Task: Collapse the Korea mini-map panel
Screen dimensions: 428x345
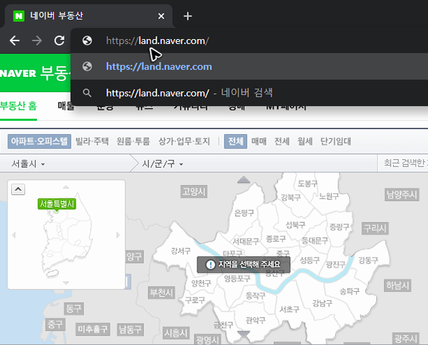Action: 18,189
